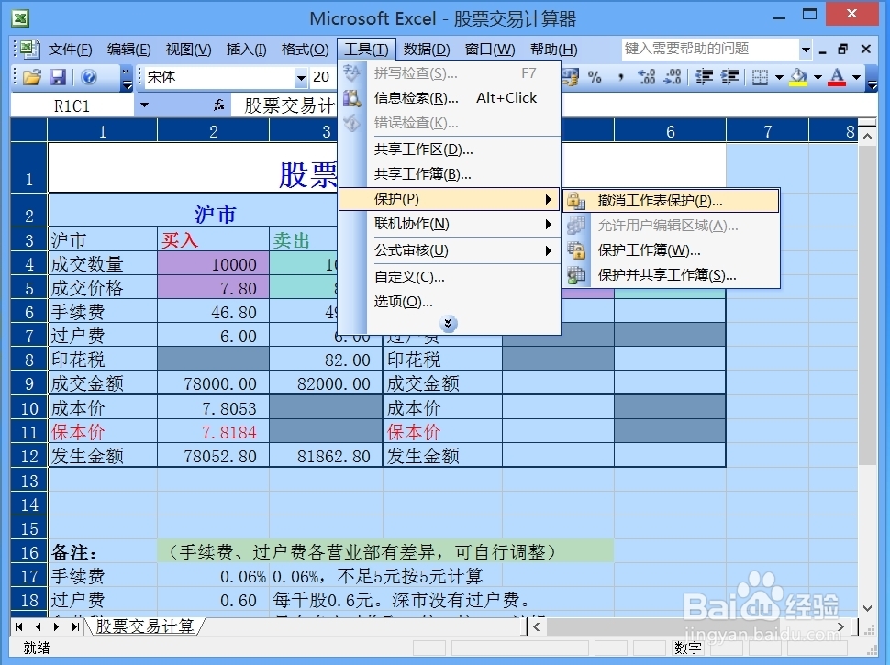Open the 视图(V) menu
890x665 pixels.
tap(188, 50)
